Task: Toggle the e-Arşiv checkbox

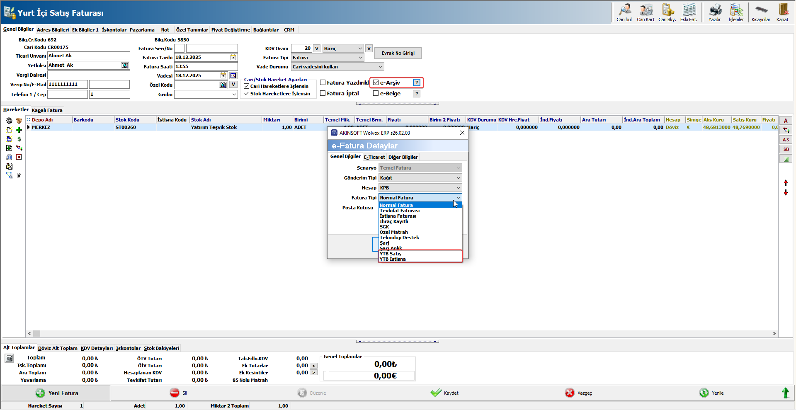Action: [x=376, y=82]
